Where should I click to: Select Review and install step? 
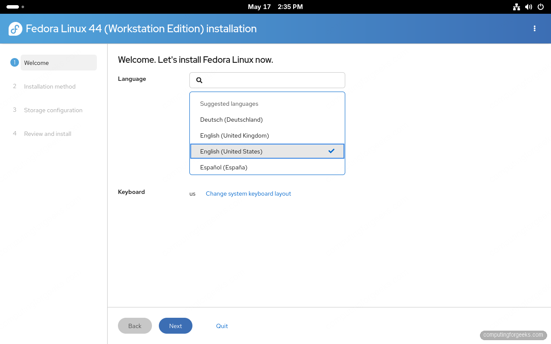point(47,134)
